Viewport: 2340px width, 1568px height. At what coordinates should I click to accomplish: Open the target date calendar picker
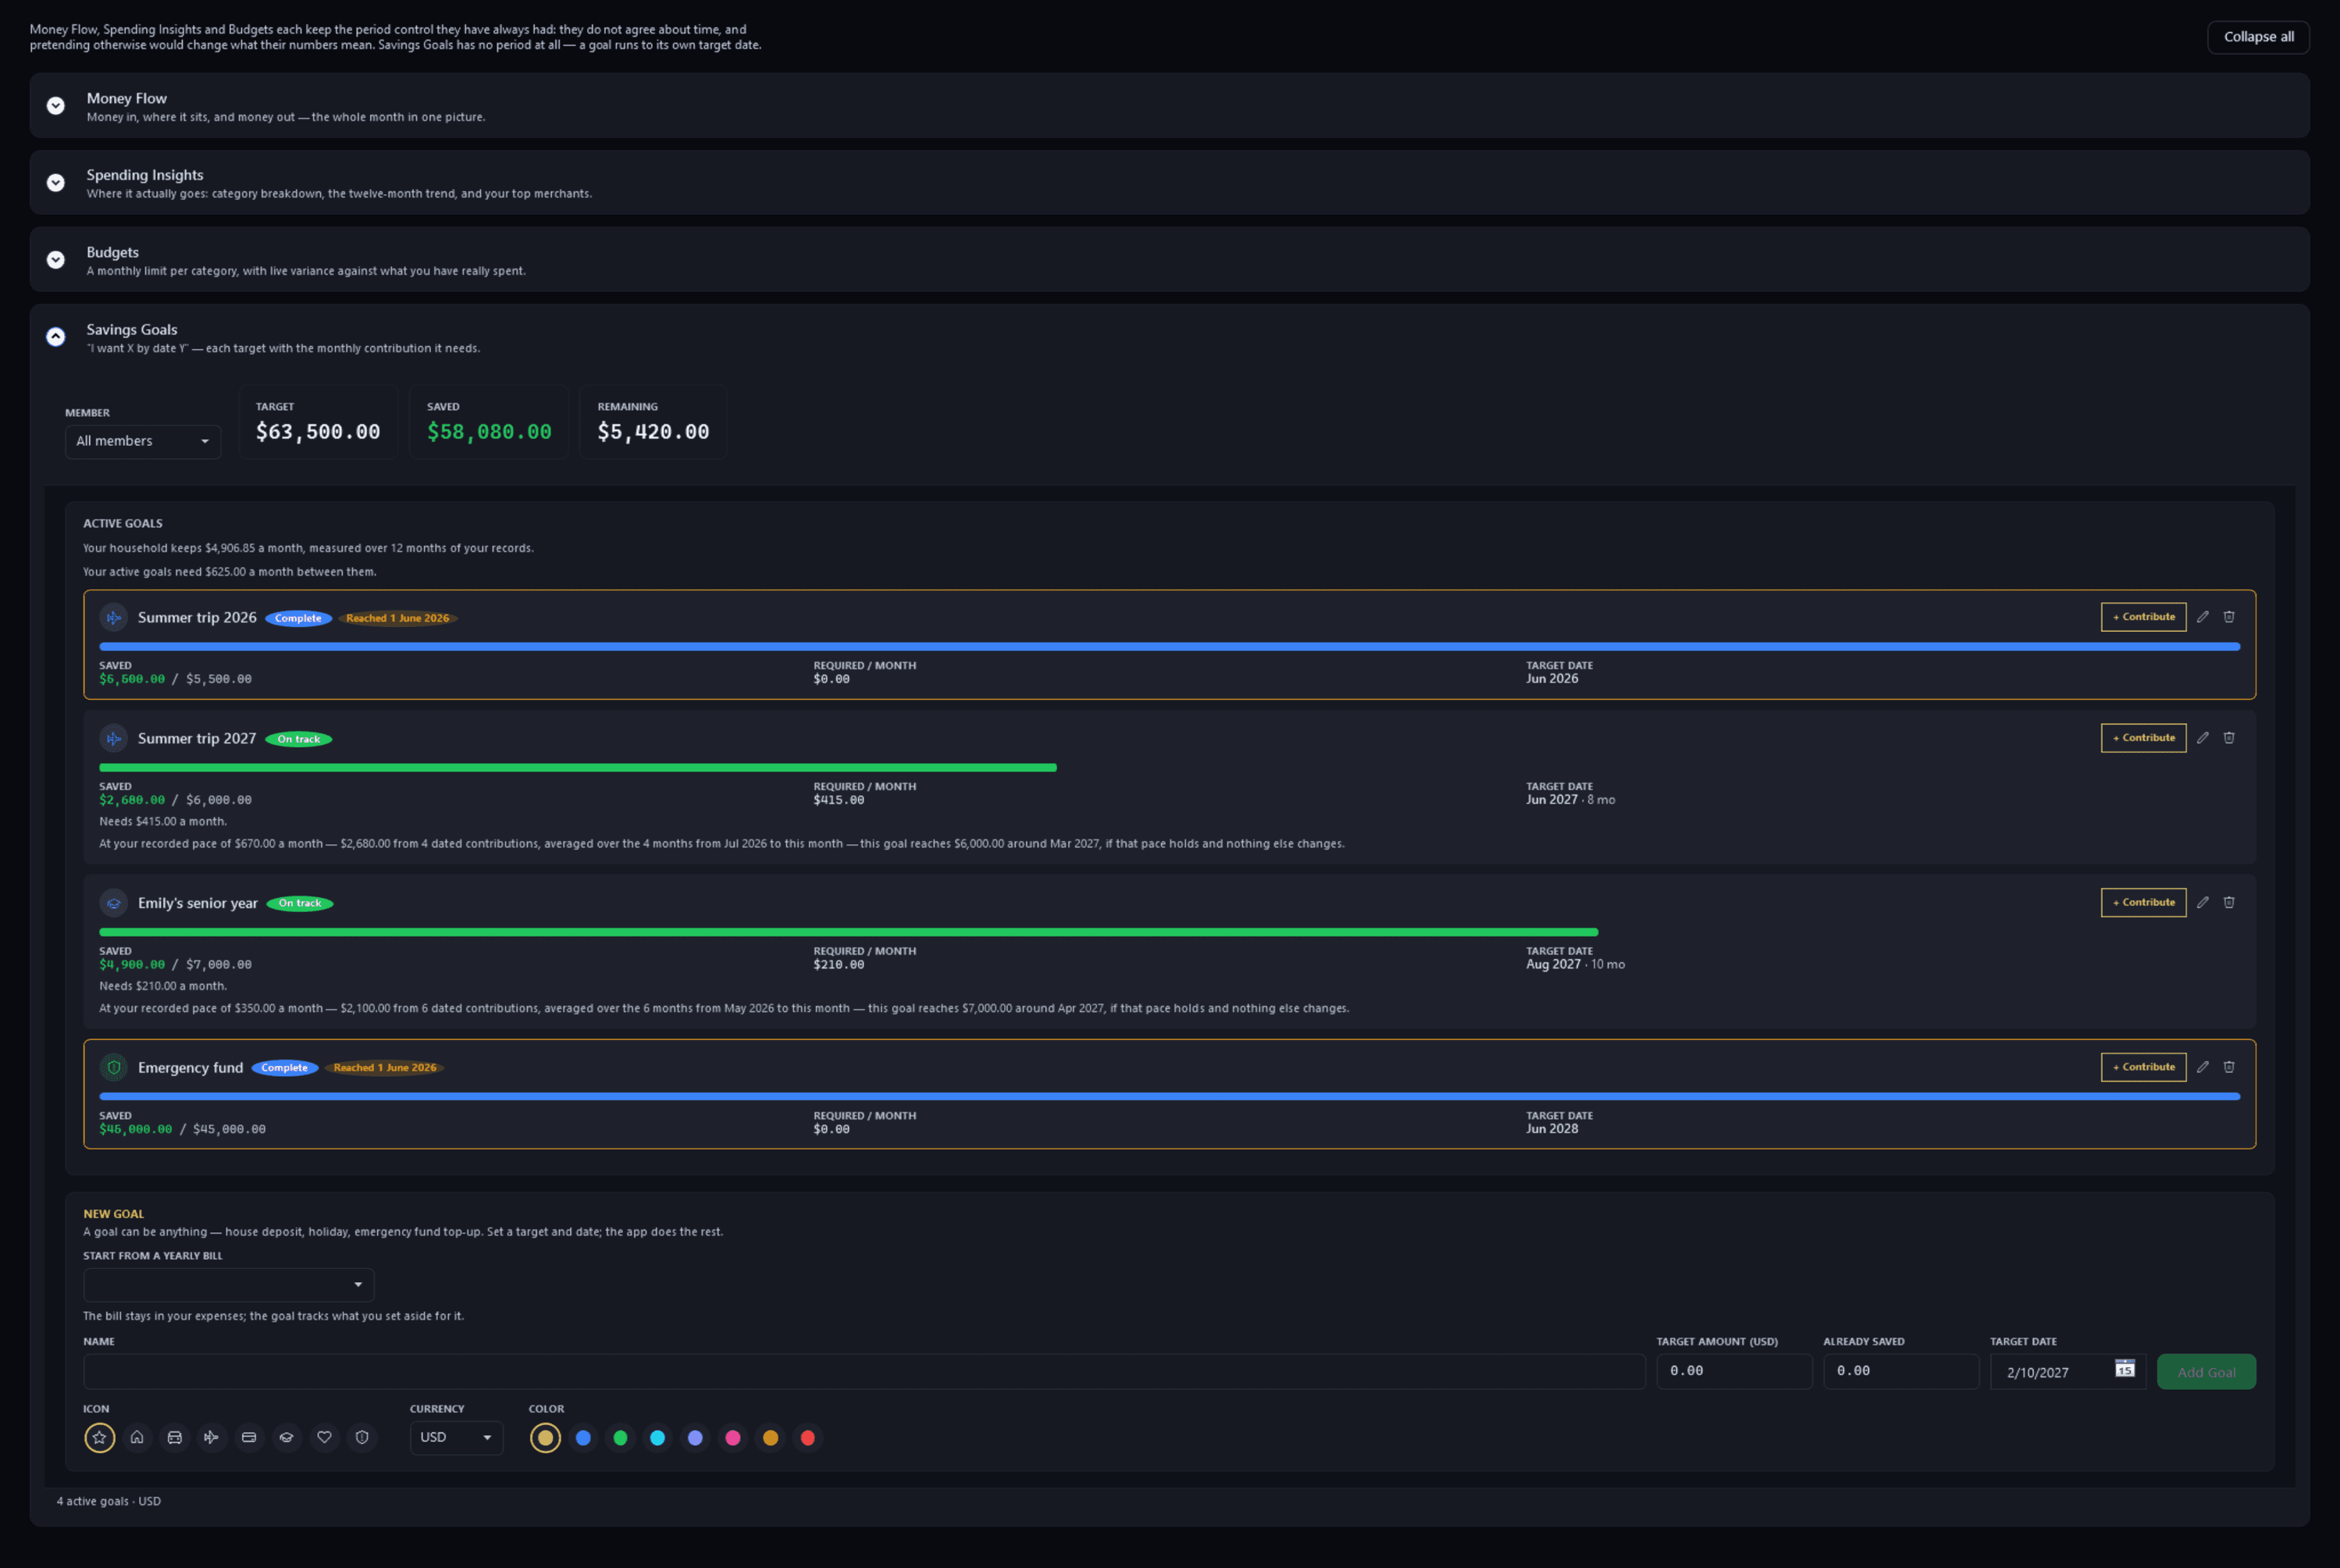2124,1368
